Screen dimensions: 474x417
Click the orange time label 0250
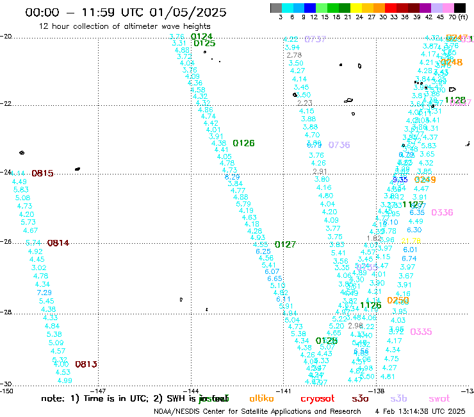[398, 300]
